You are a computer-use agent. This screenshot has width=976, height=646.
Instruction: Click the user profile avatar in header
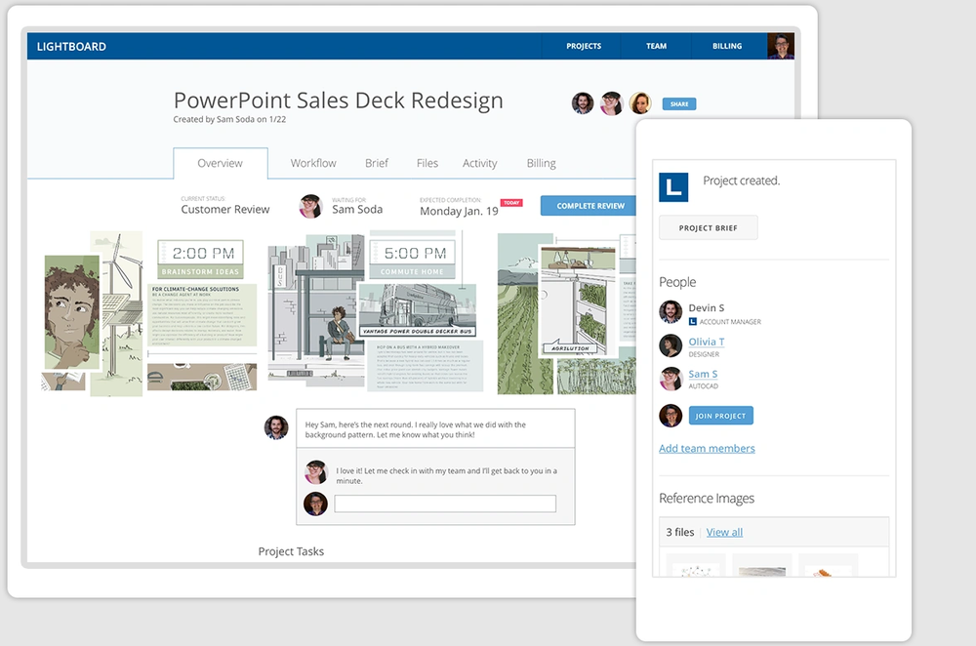[781, 46]
